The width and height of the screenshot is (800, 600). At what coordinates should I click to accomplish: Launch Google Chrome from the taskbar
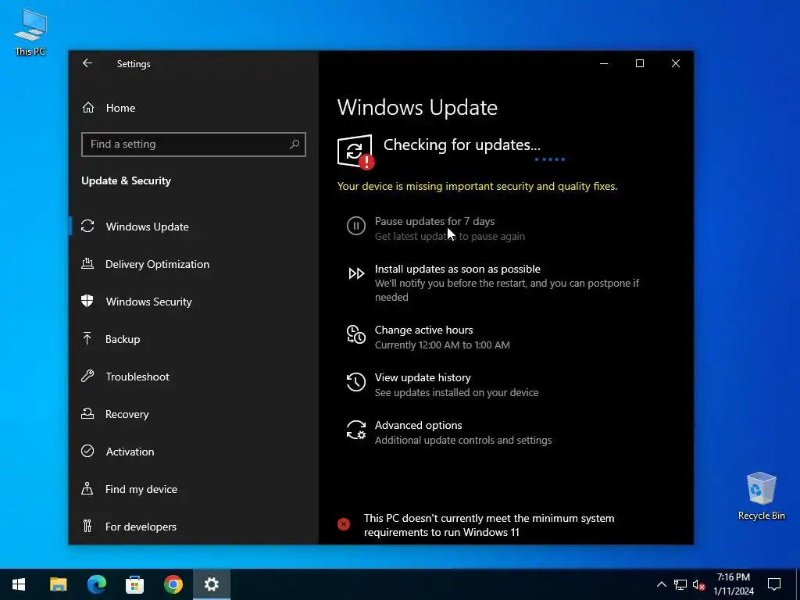173,584
